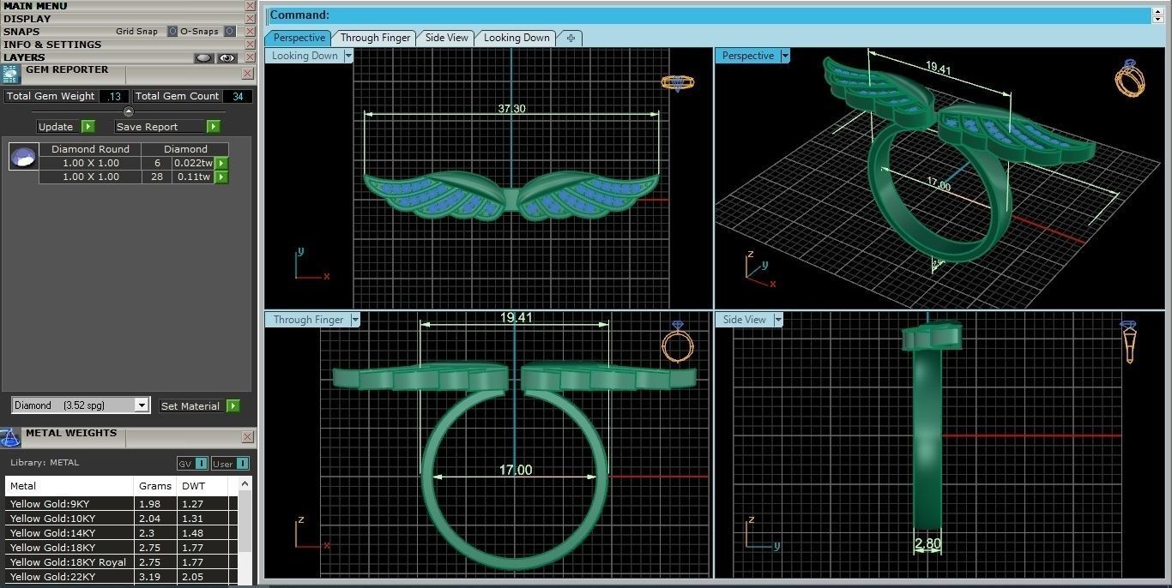This screenshot has width=1172, height=588.
Task: Expand the DISPLAY section
Action: [27, 19]
